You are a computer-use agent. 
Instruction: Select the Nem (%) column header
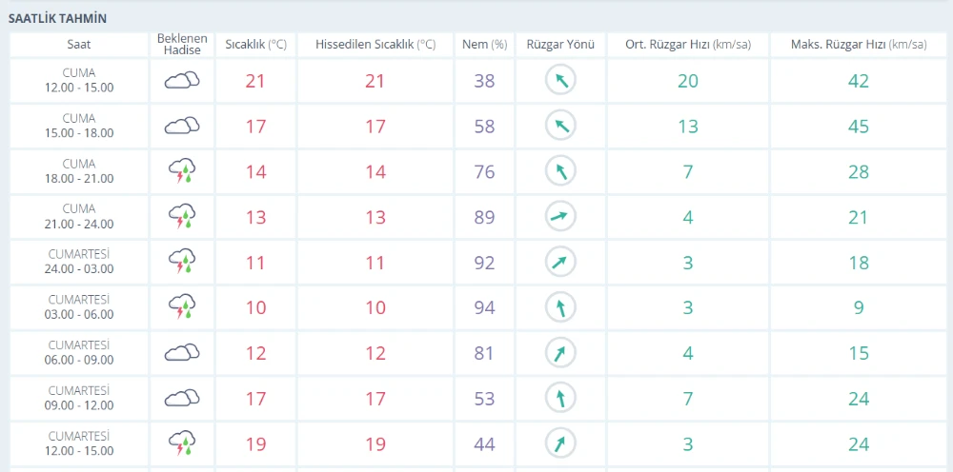484,45
